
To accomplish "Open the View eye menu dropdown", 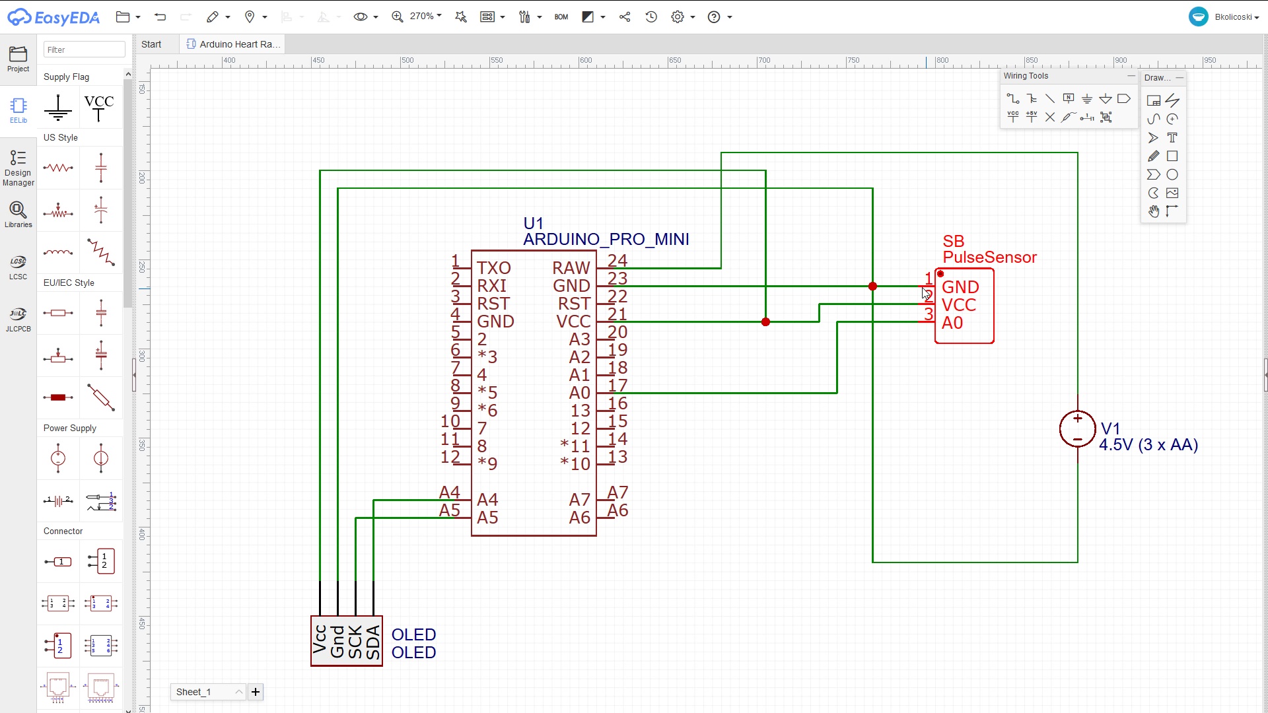I will 365,17.
